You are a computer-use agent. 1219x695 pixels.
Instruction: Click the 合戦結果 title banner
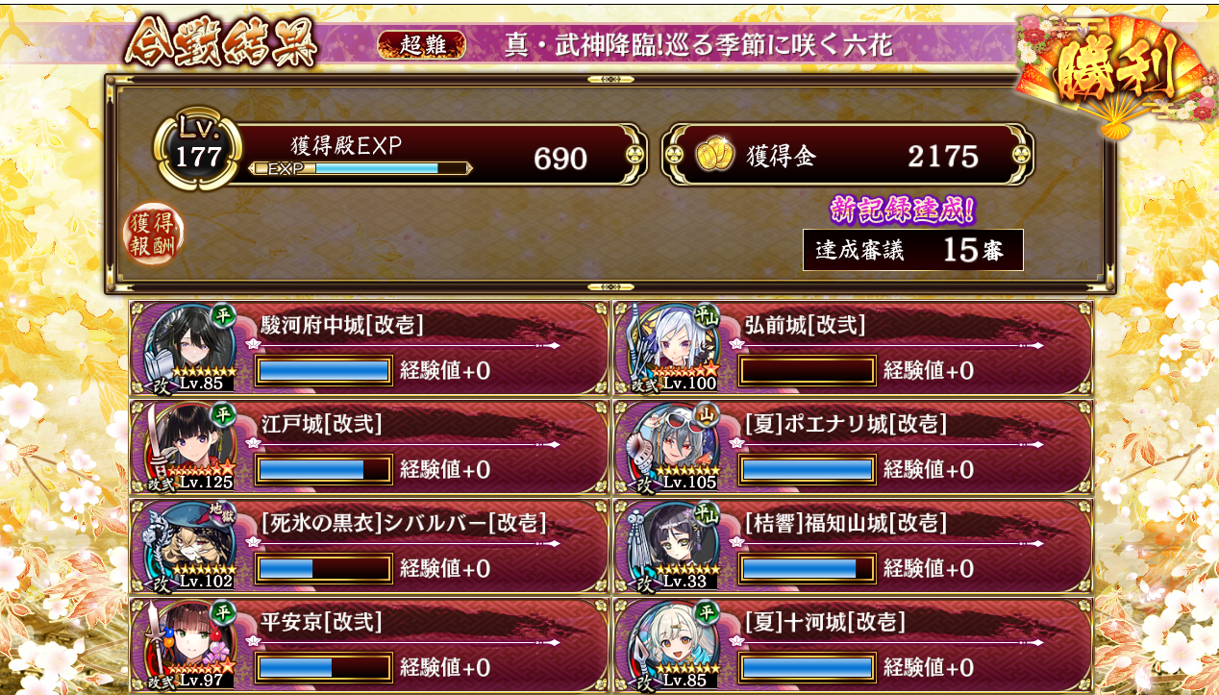221,44
